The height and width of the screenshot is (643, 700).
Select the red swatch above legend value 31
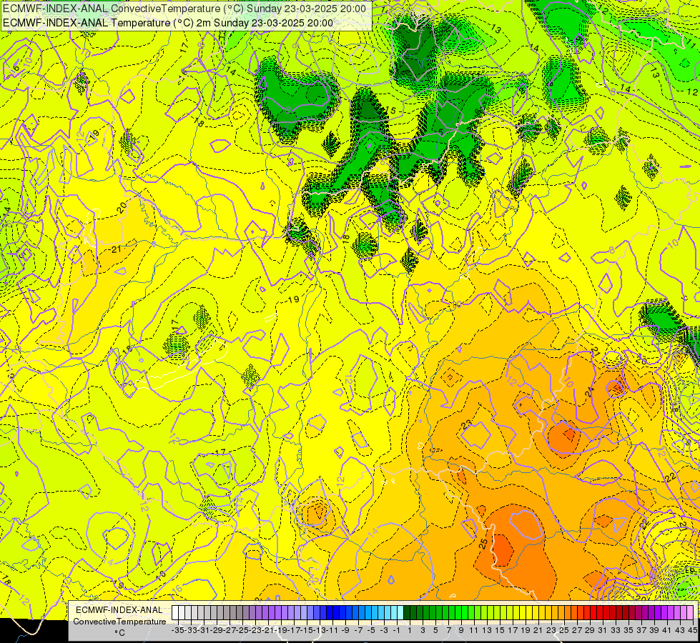click(600, 612)
